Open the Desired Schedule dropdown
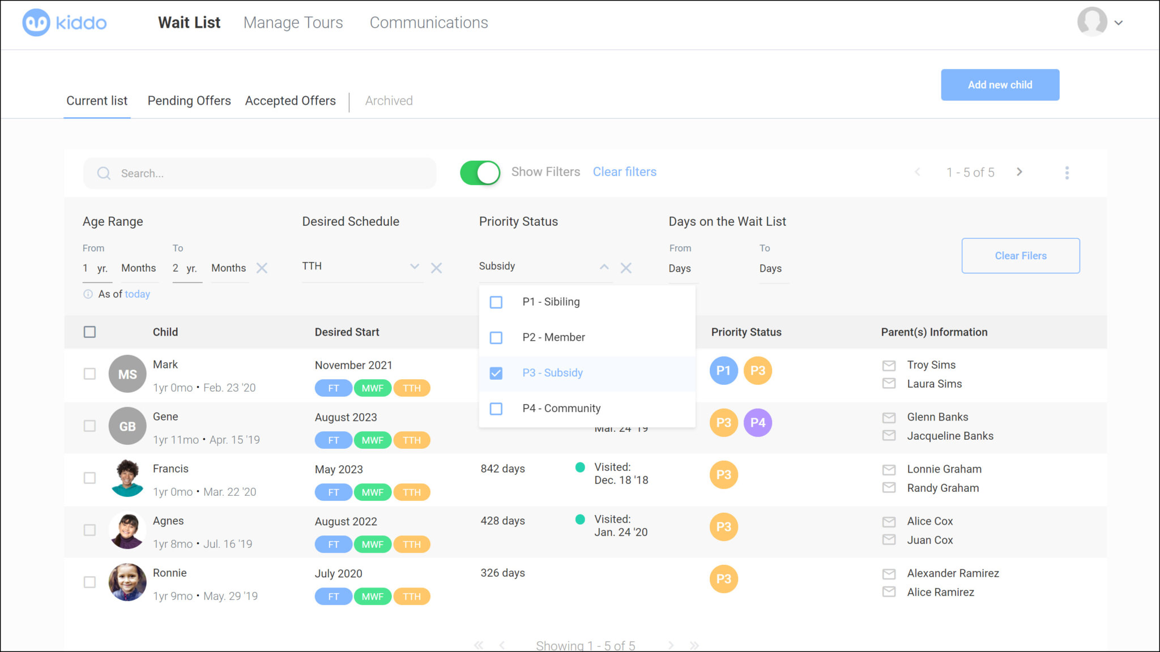The height and width of the screenshot is (652, 1160). [x=415, y=266]
